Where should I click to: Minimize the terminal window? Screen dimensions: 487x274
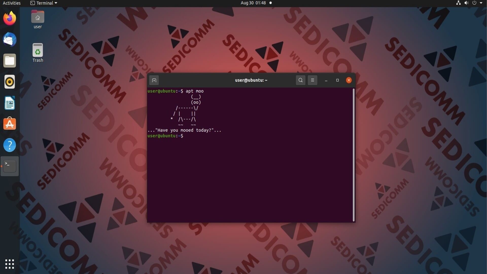pyautogui.click(x=326, y=80)
